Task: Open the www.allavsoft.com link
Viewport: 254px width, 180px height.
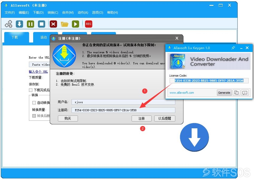Action: coord(182,93)
